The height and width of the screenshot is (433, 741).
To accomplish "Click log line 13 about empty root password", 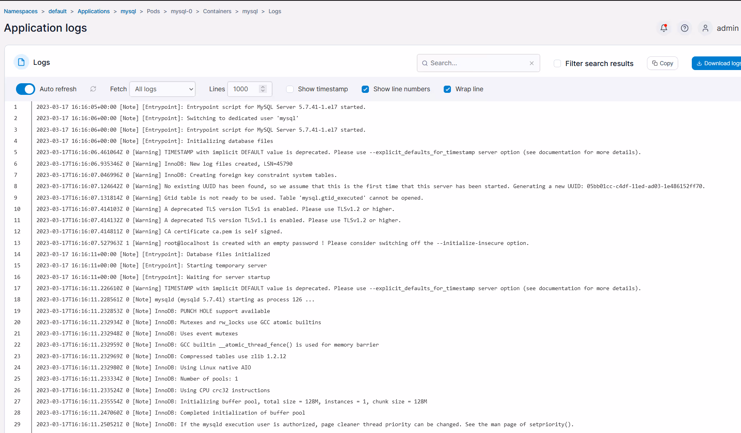I will coord(282,243).
